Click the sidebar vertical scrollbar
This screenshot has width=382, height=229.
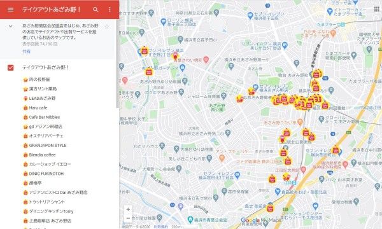click(x=117, y=64)
